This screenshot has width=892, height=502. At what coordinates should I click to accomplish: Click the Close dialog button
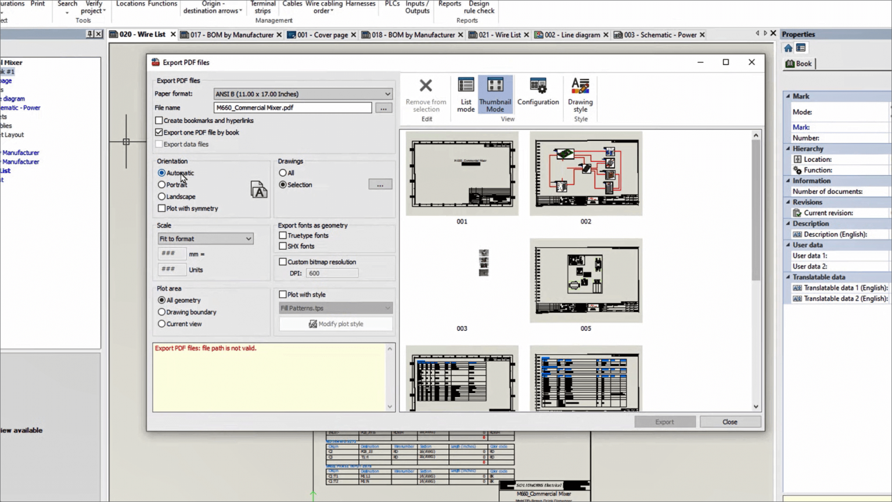pyautogui.click(x=730, y=422)
